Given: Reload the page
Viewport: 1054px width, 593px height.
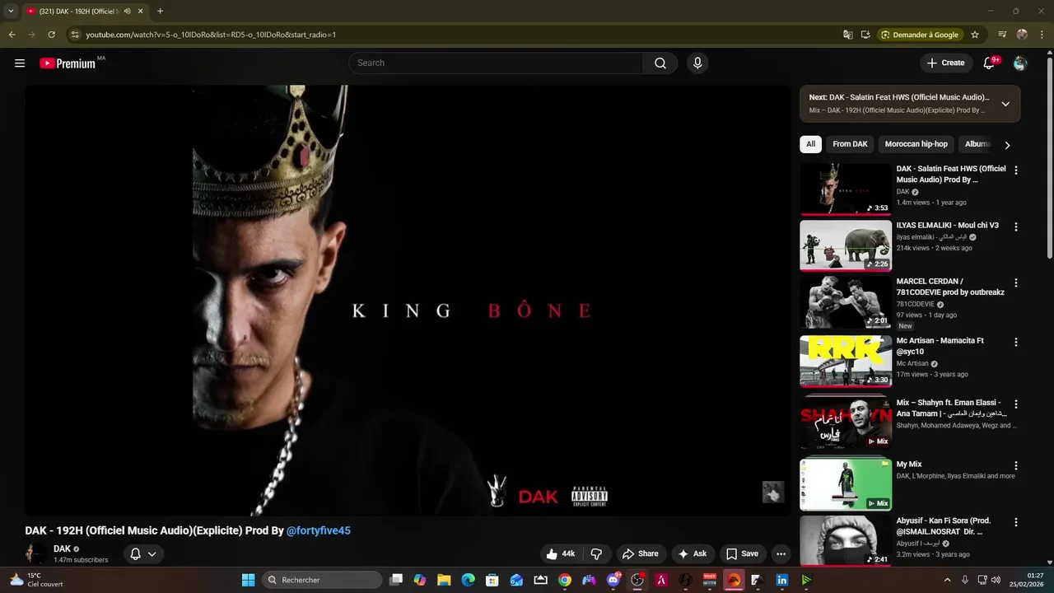Looking at the screenshot, I should click(51, 35).
